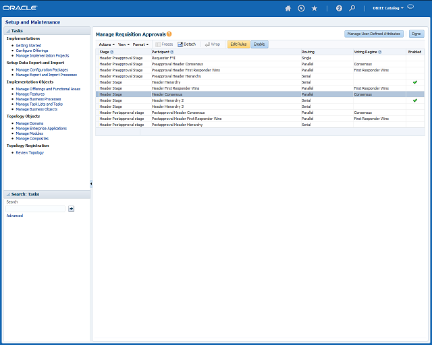Click Setup and Maintenance page title
432x345 pixels.
32,22
